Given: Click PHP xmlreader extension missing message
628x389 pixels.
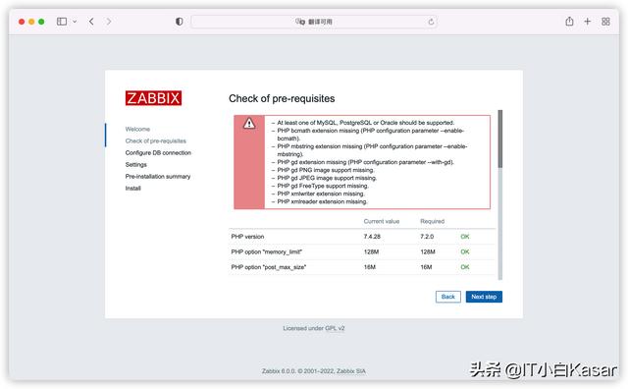Looking at the screenshot, I should click(322, 201).
